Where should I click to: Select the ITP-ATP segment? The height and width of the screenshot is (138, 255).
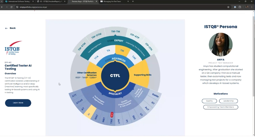pyautogui.click(x=135, y=36)
